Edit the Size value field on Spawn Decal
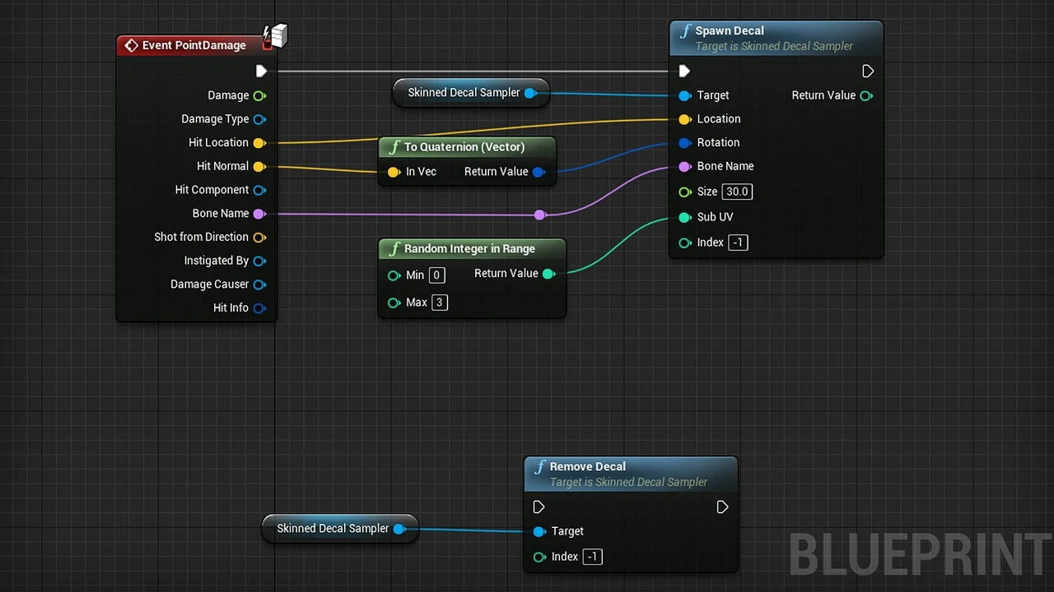This screenshot has height=592, width=1054. tap(736, 192)
